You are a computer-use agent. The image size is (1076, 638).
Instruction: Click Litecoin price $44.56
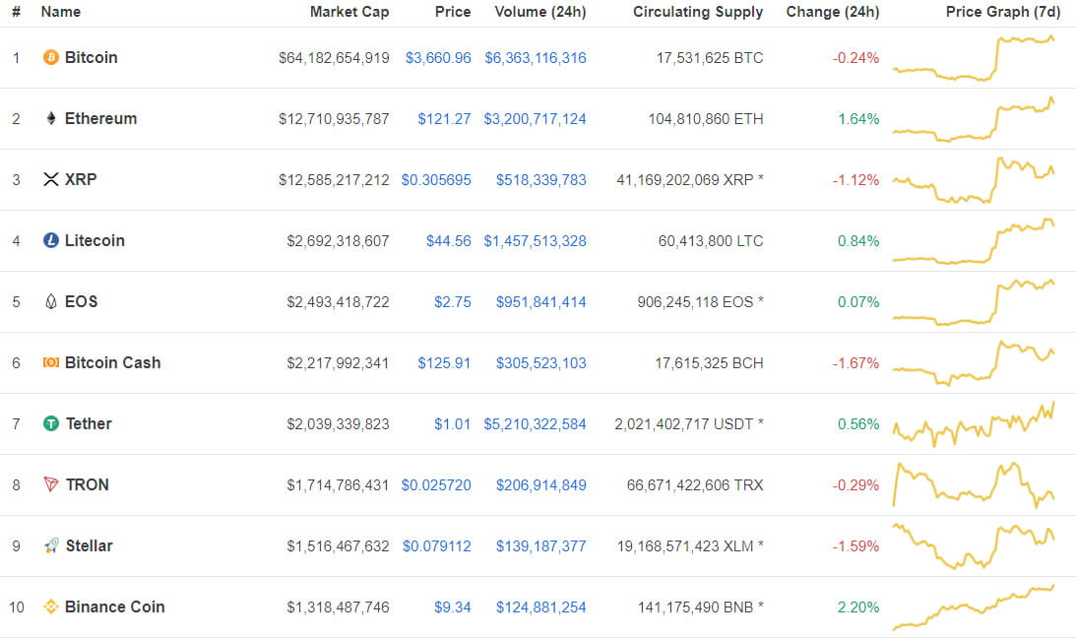pyautogui.click(x=449, y=241)
